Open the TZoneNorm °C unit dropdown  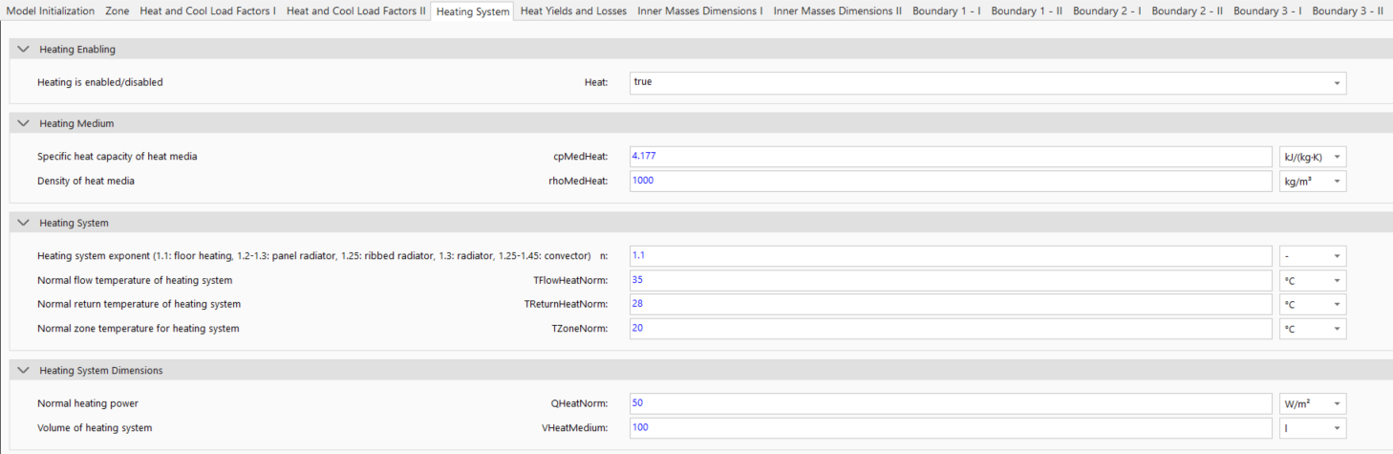(x=1313, y=329)
